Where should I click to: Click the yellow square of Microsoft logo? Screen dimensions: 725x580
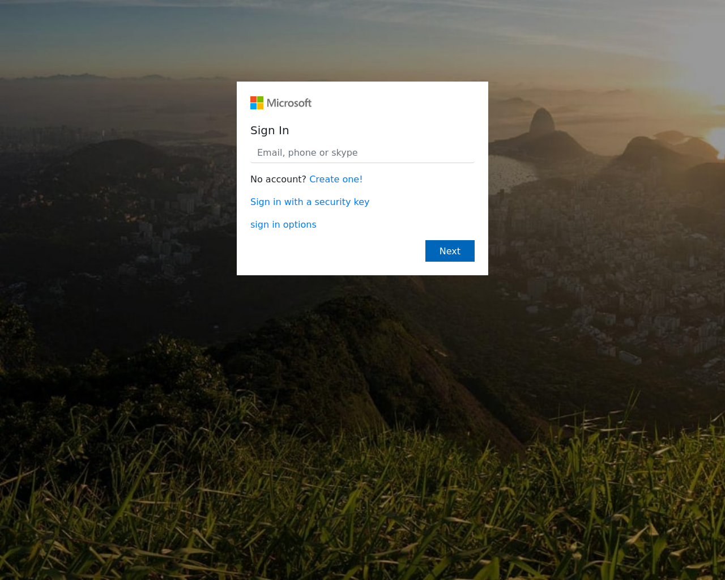coord(260,106)
